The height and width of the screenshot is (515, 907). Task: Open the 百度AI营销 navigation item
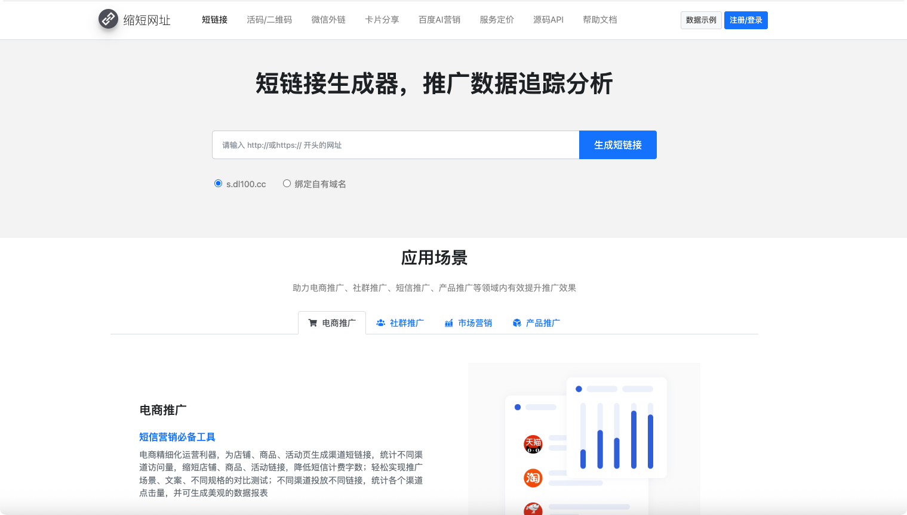coord(439,20)
